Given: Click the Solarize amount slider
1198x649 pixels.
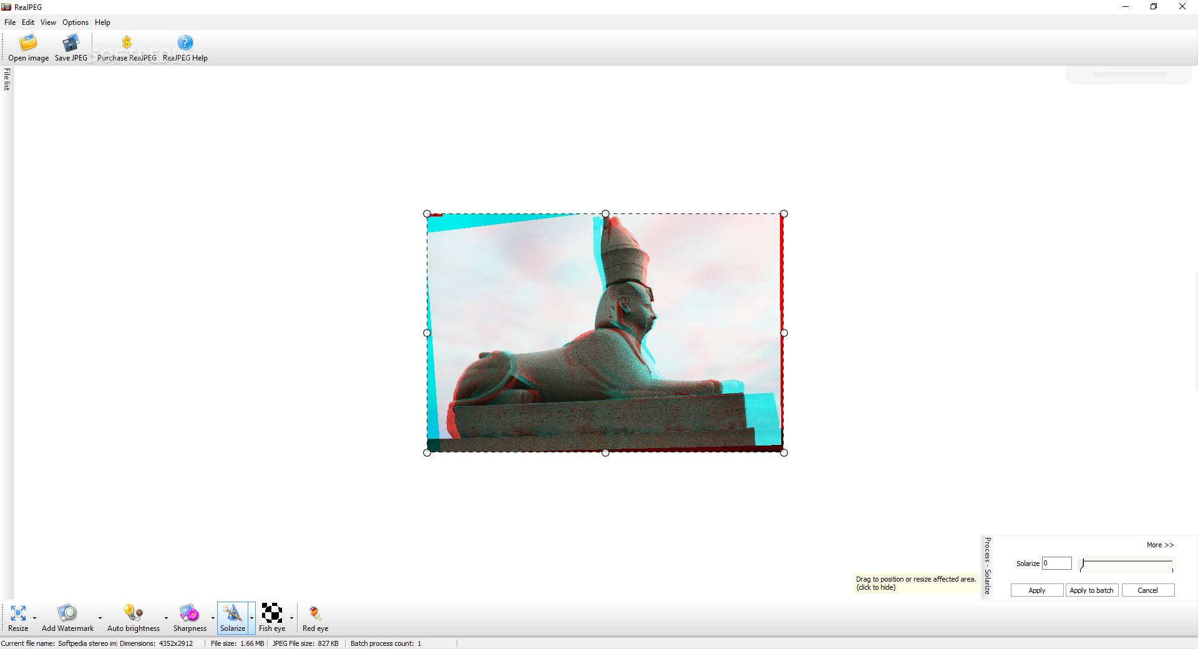Looking at the screenshot, I should [1127, 564].
